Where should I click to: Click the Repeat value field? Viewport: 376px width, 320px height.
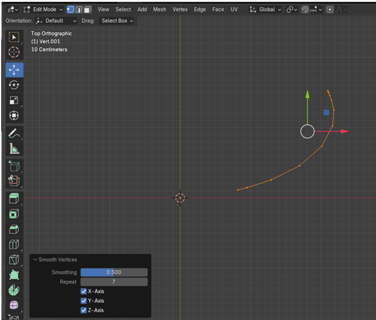pyautogui.click(x=114, y=282)
